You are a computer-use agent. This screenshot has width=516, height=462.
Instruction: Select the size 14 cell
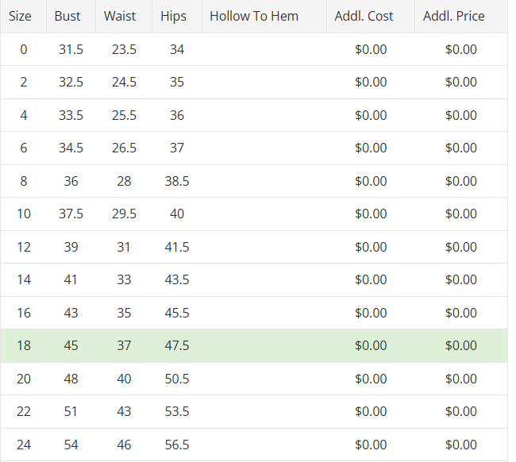pos(24,279)
